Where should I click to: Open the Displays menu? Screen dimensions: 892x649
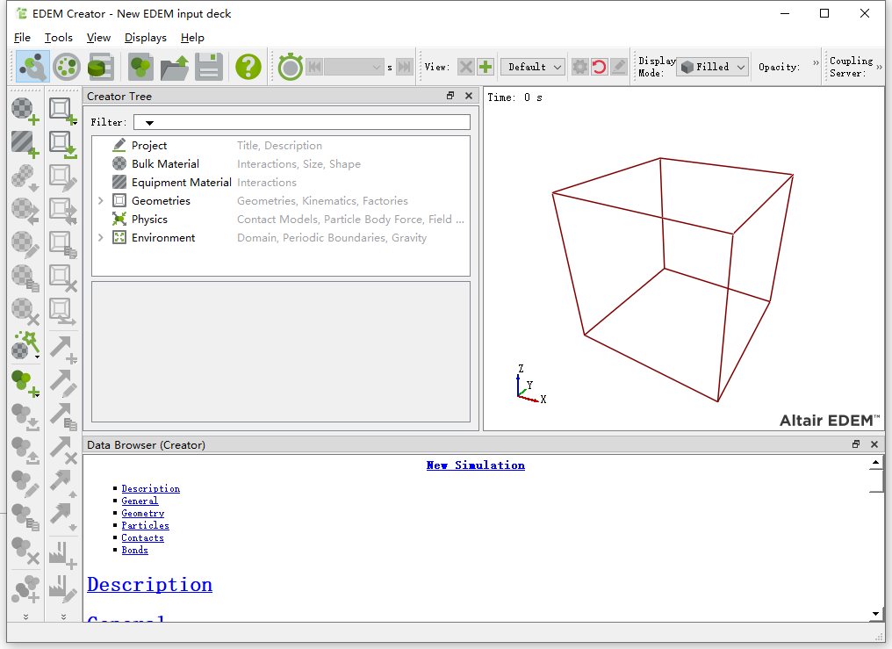click(146, 38)
